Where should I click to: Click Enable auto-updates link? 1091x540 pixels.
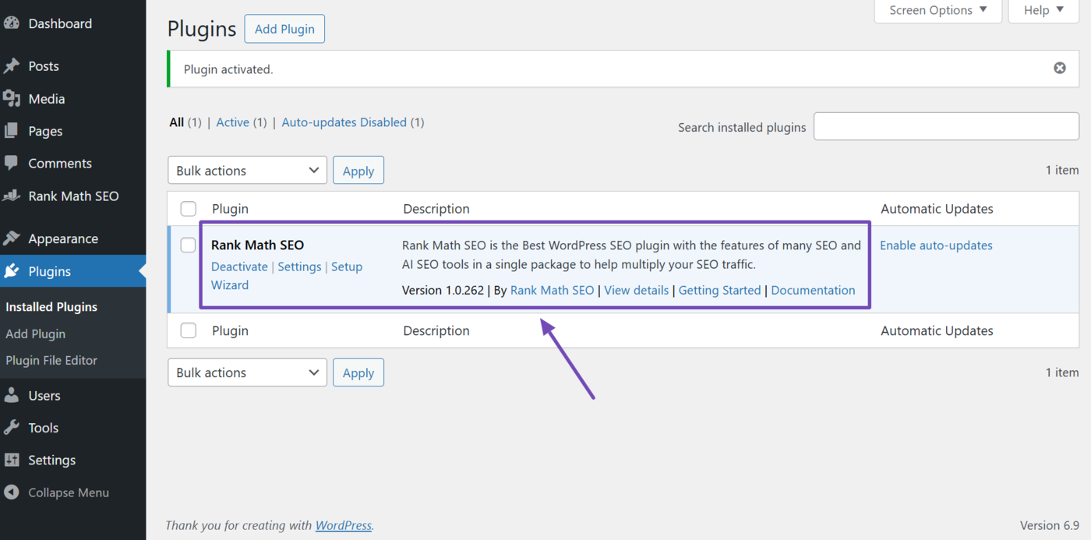pyautogui.click(x=936, y=245)
